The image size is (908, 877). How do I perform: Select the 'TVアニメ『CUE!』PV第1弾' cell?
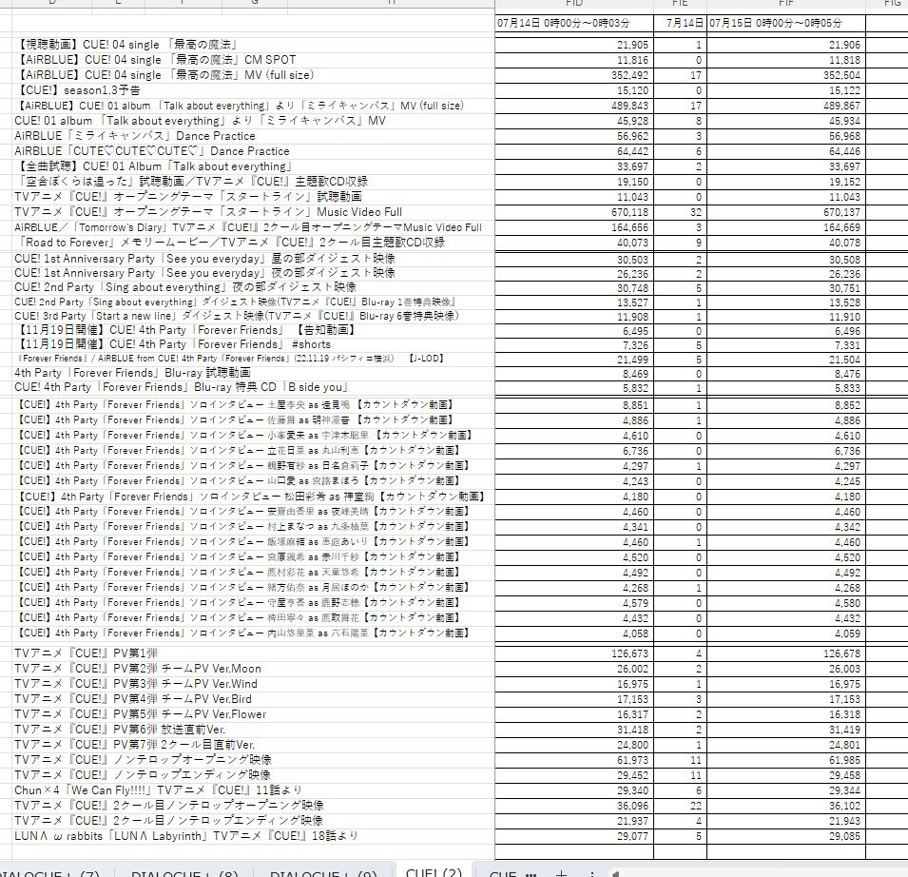tap(253, 653)
